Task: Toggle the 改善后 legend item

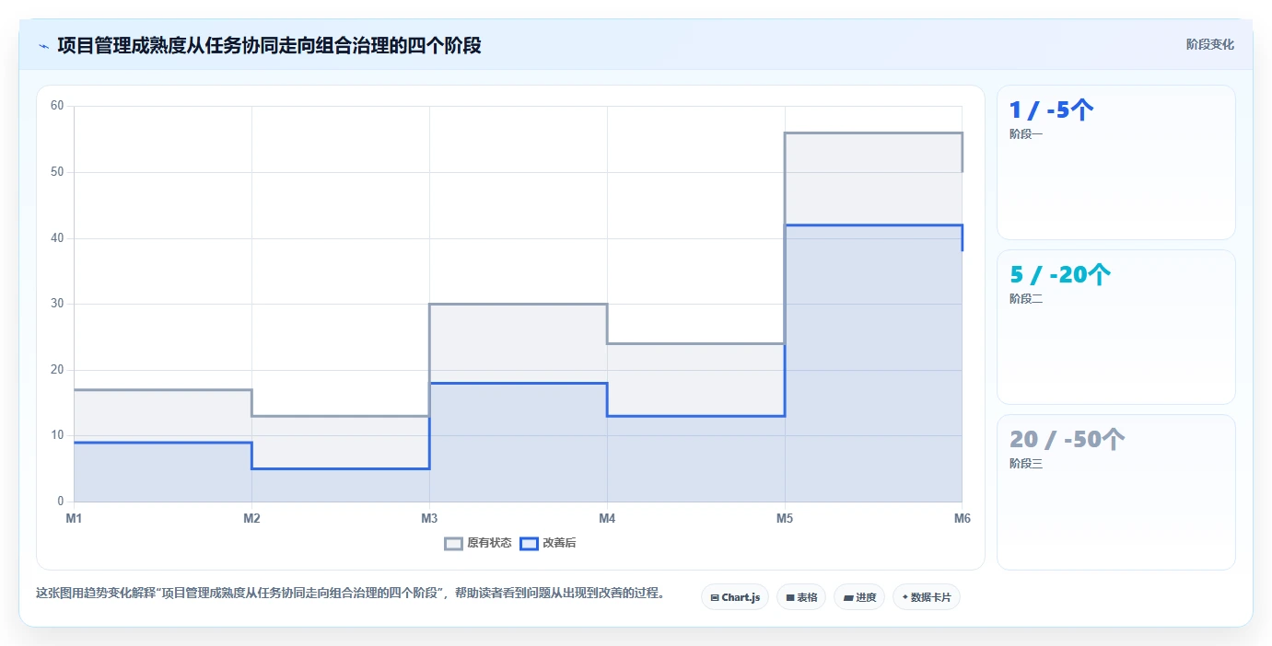Action: pos(548,543)
